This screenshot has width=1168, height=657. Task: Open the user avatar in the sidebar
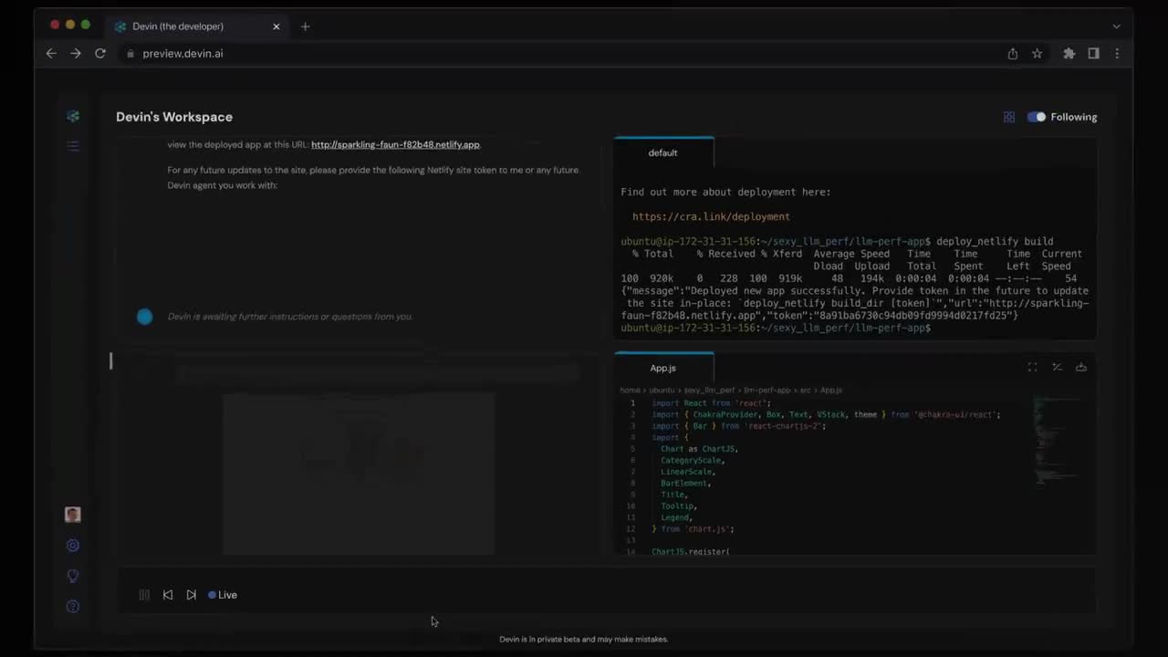(73, 515)
